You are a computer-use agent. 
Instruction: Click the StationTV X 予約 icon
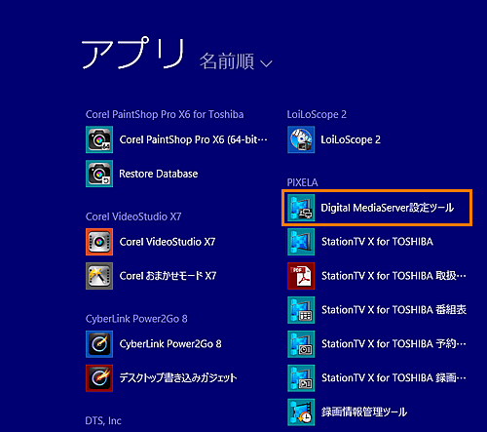click(301, 344)
